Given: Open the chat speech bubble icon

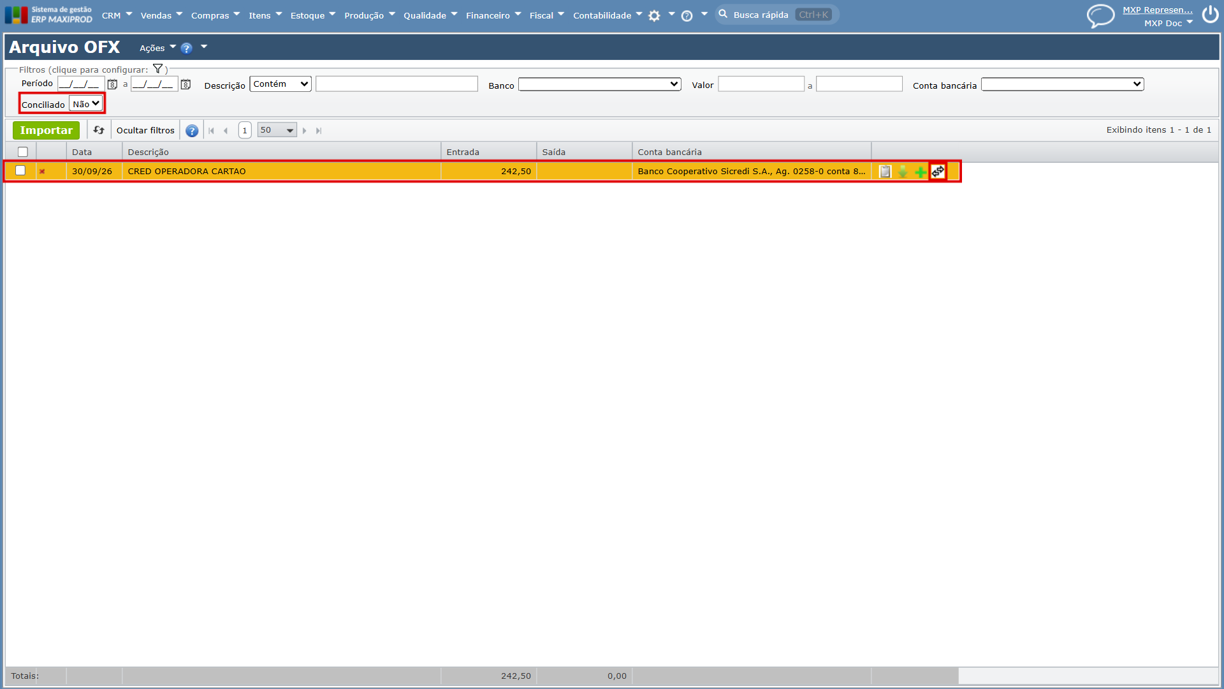Looking at the screenshot, I should coord(1100,16).
